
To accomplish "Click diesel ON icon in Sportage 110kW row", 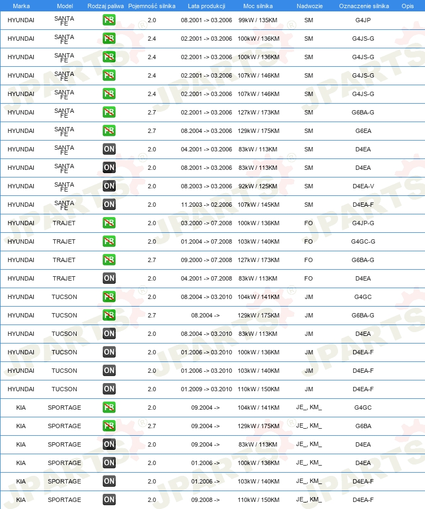I will (x=109, y=500).
